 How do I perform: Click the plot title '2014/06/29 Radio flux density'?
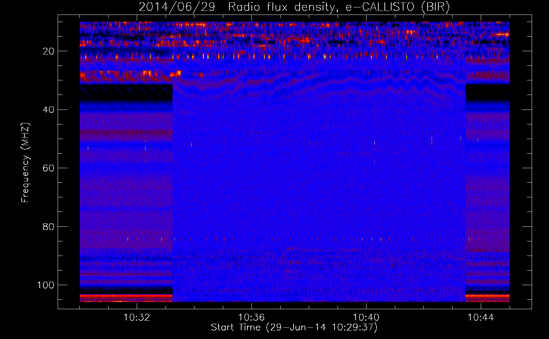coord(294,7)
